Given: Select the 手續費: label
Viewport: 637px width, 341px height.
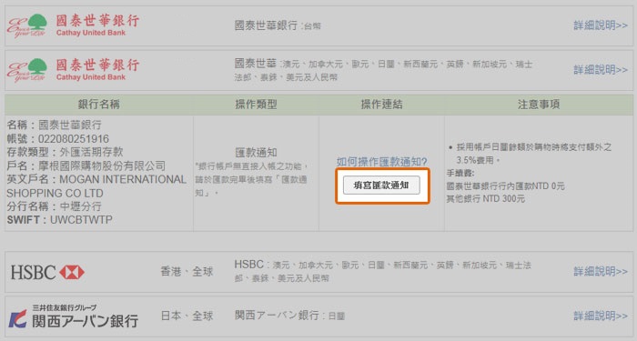Looking at the screenshot, I should pyautogui.click(x=460, y=174).
